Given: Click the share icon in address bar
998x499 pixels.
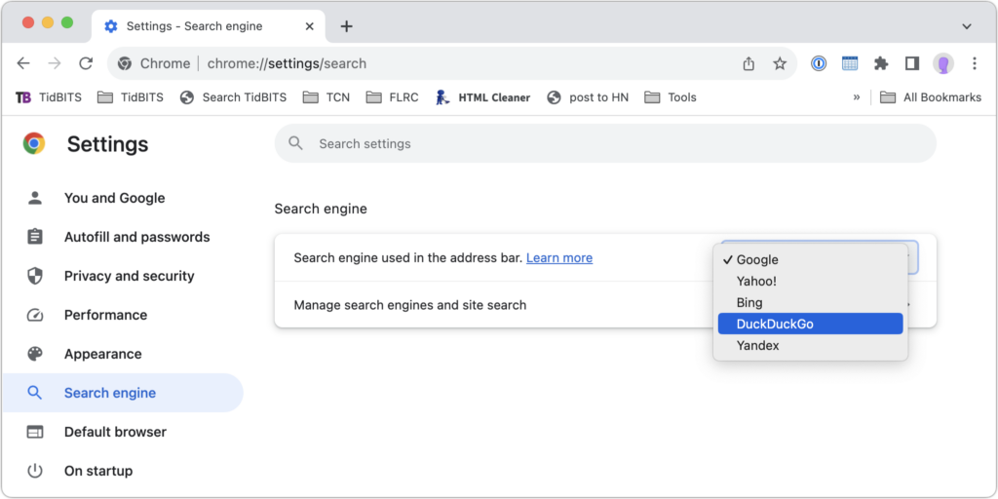Looking at the screenshot, I should click(748, 63).
